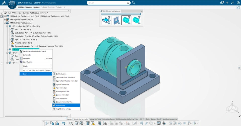Click the Data Collect instruction toolbar icon
Screen dimensions: 241x126
point(81,123)
